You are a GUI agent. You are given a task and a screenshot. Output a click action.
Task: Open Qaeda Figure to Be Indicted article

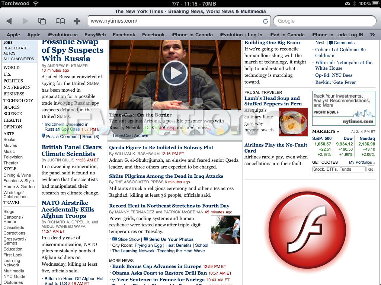pyautogui.click(x=161, y=148)
